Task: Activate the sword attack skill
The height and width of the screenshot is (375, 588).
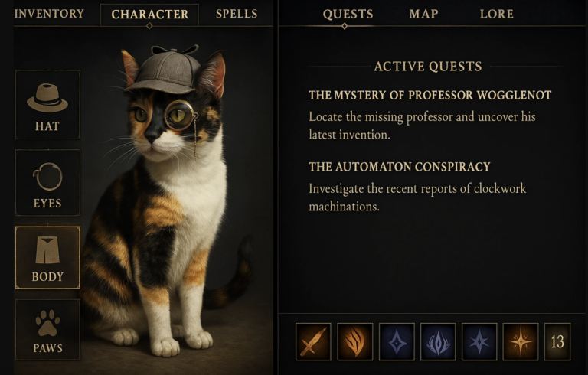Action: (x=313, y=341)
